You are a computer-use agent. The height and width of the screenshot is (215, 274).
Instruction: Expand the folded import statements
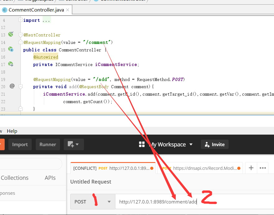coord(21,20)
